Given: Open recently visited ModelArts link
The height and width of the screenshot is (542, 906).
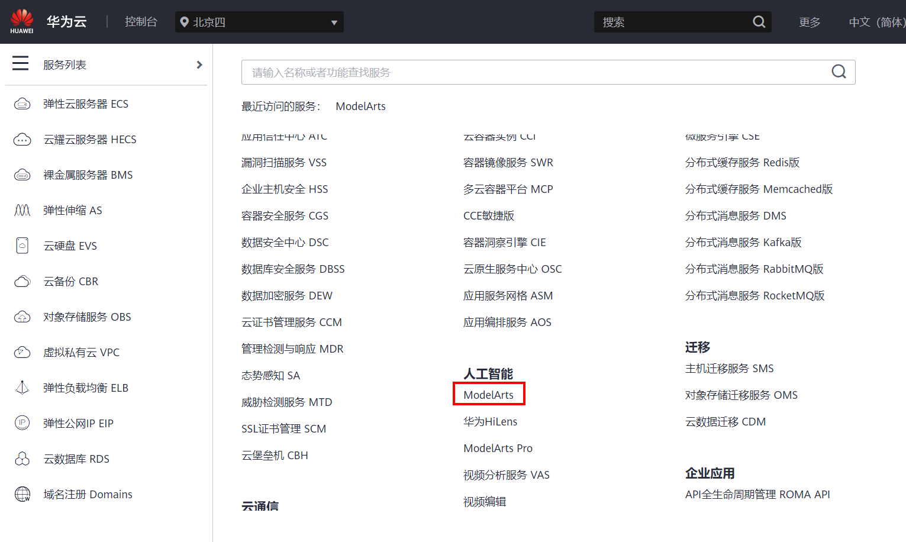Looking at the screenshot, I should (x=360, y=107).
